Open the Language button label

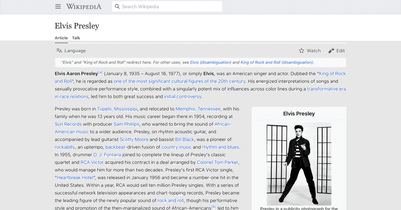(75, 51)
